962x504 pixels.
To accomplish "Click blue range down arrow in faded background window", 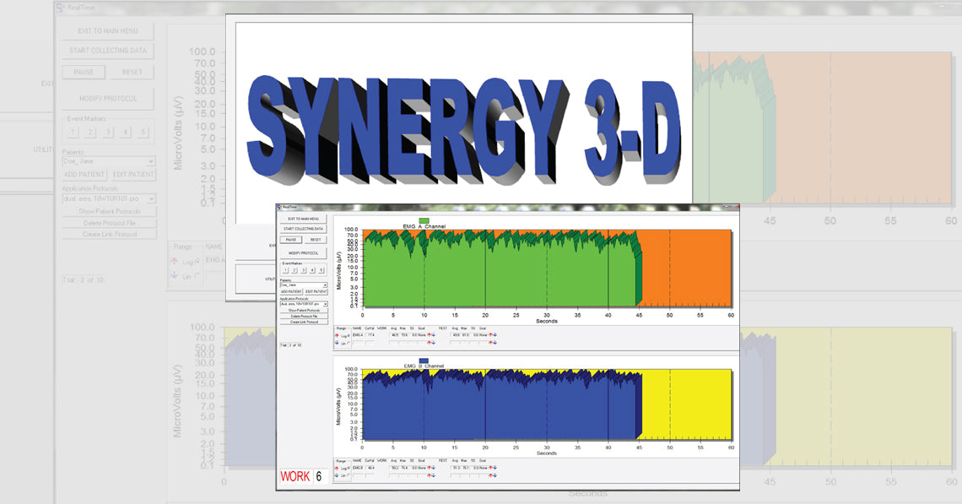I will click(x=174, y=276).
